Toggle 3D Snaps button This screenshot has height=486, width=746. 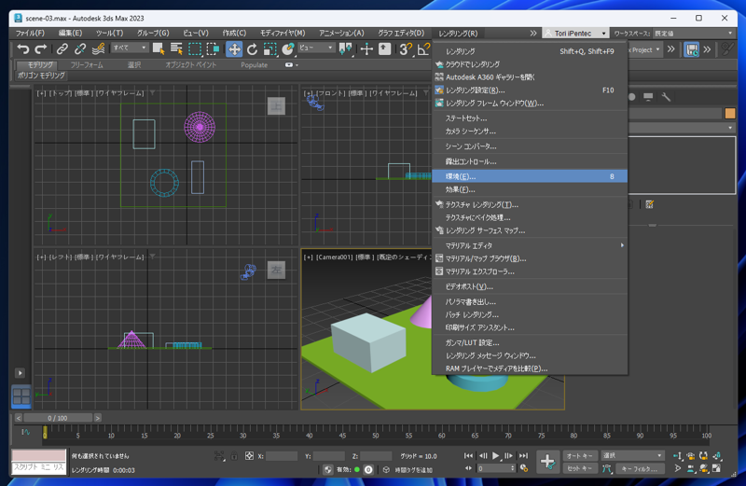406,49
